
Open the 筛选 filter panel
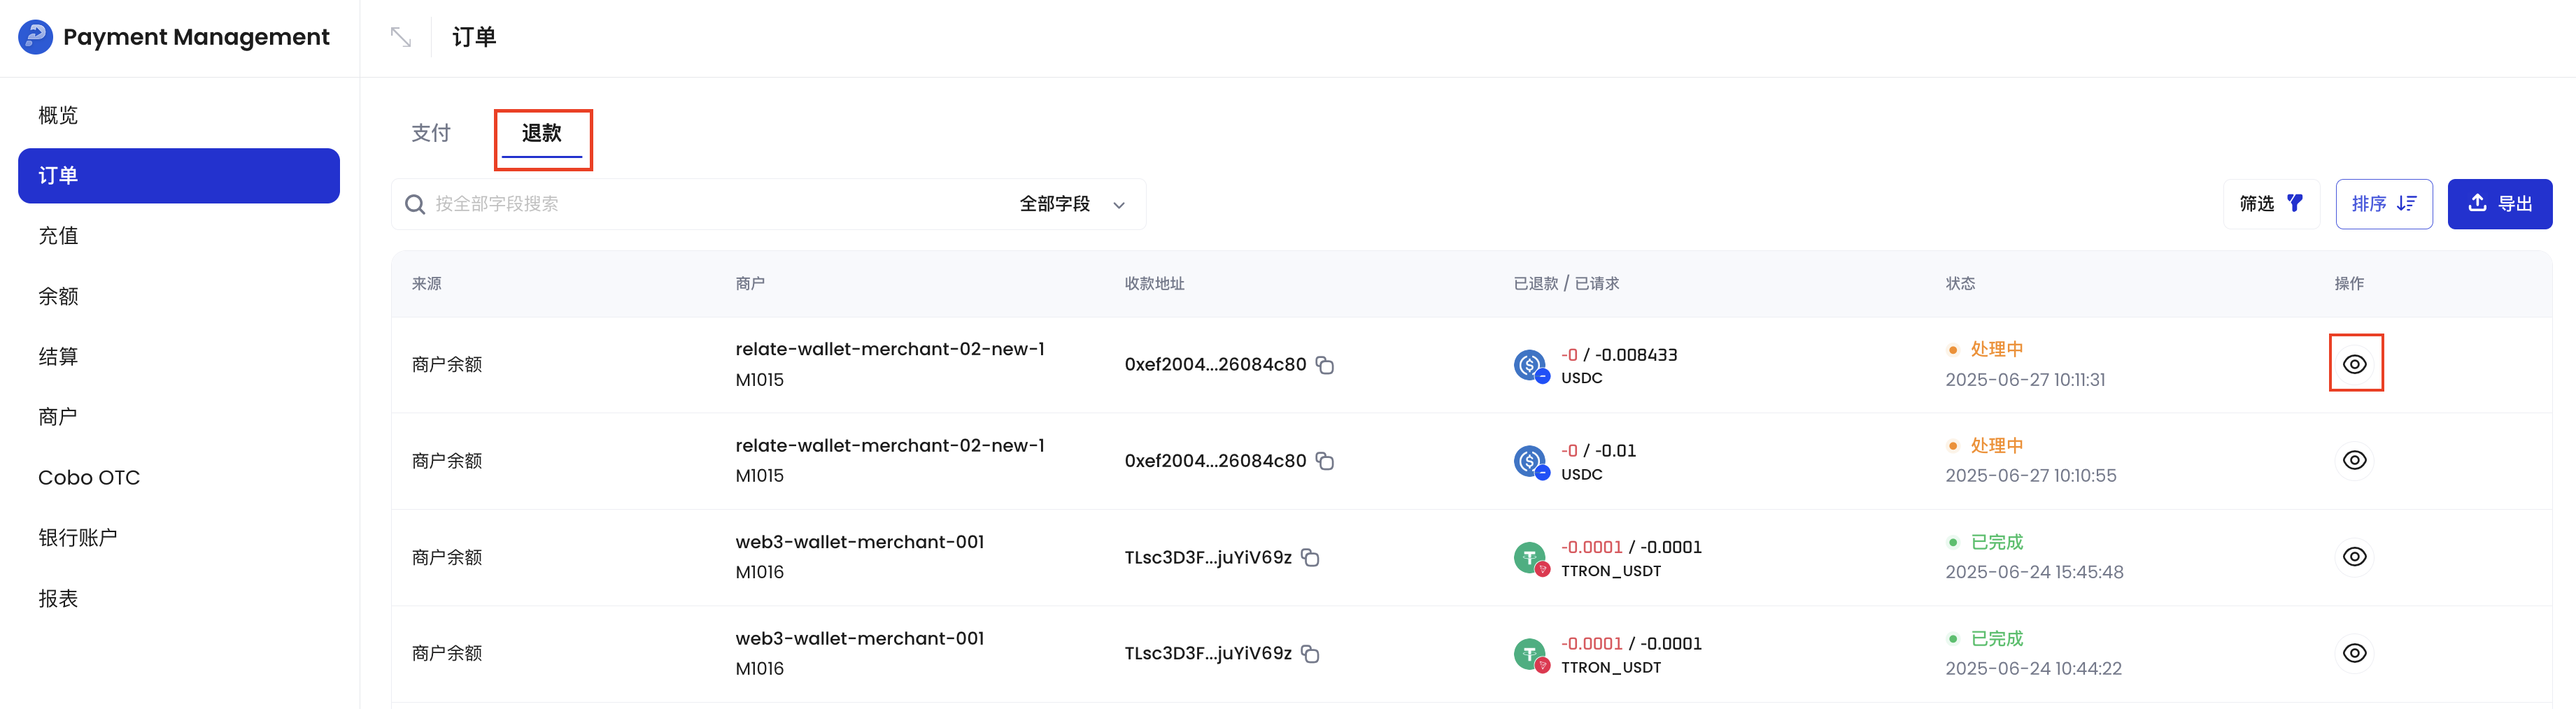2272,203
